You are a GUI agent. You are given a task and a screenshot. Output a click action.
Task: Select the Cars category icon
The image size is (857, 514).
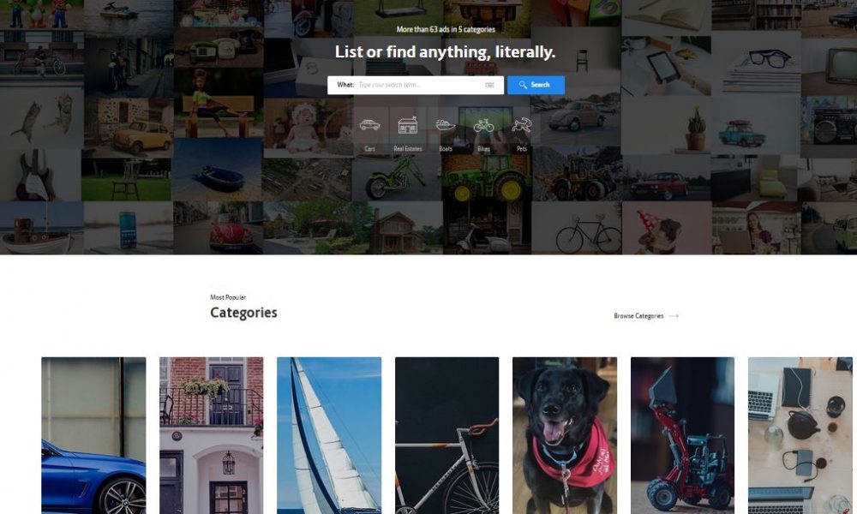pyautogui.click(x=369, y=126)
